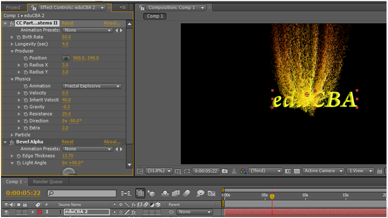Open Parent None dropdown for eduCBA 2

click(x=194, y=212)
